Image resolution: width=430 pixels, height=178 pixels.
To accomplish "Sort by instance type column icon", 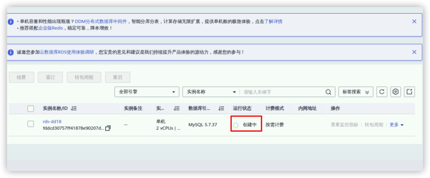I will click(x=176, y=108).
